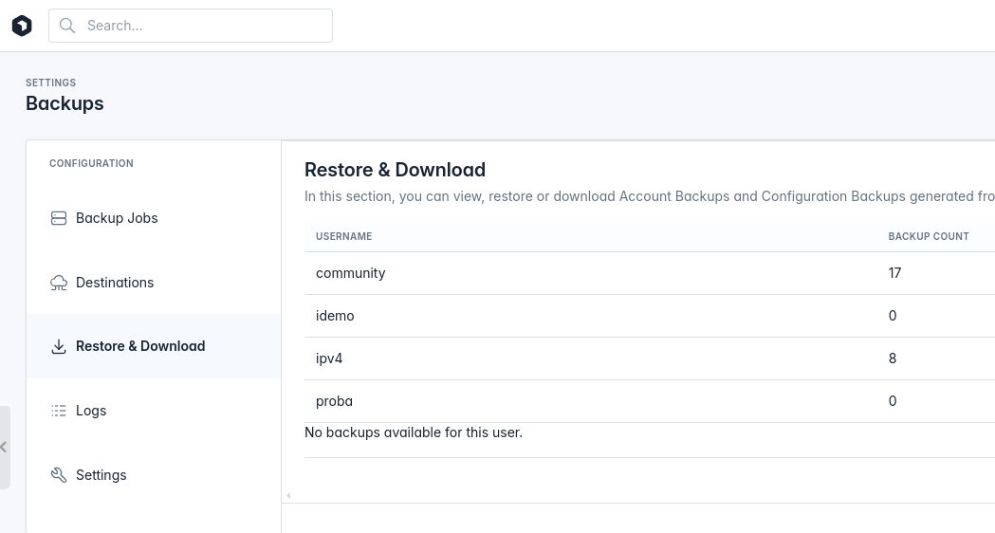Click the Settings wrench icon
Image resolution: width=995 pixels, height=533 pixels.
point(59,475)
